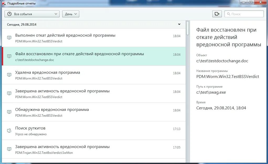Maximize the 'Подробные отчеты' window
Screen dimensions: 268x164
[251, 2]
